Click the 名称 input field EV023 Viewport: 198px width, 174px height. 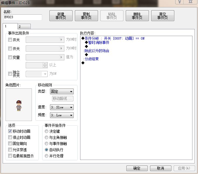23,17
